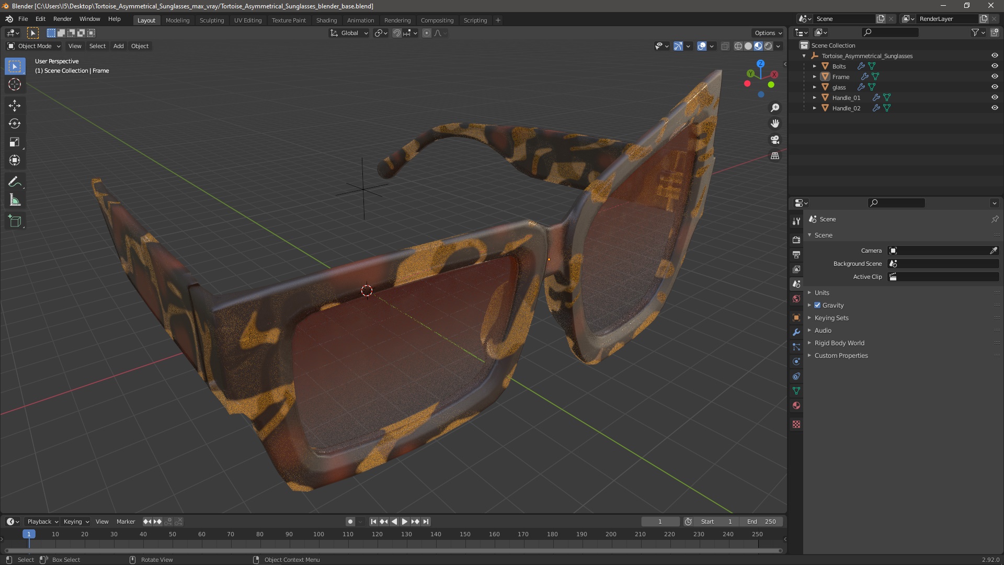Click frame 100 on the timeline
Screen dimensions: 1004x565
pyautogui.click(x=318, y=534)
